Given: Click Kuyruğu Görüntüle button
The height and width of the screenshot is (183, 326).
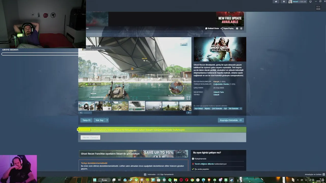Looking at the screenshot, I should (x=231, y=120).
